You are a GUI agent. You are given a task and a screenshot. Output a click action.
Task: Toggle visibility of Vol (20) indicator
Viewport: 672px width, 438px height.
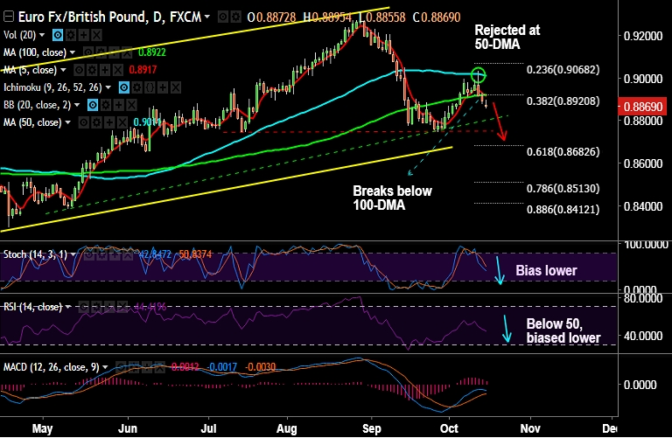(x=58, y=35)
